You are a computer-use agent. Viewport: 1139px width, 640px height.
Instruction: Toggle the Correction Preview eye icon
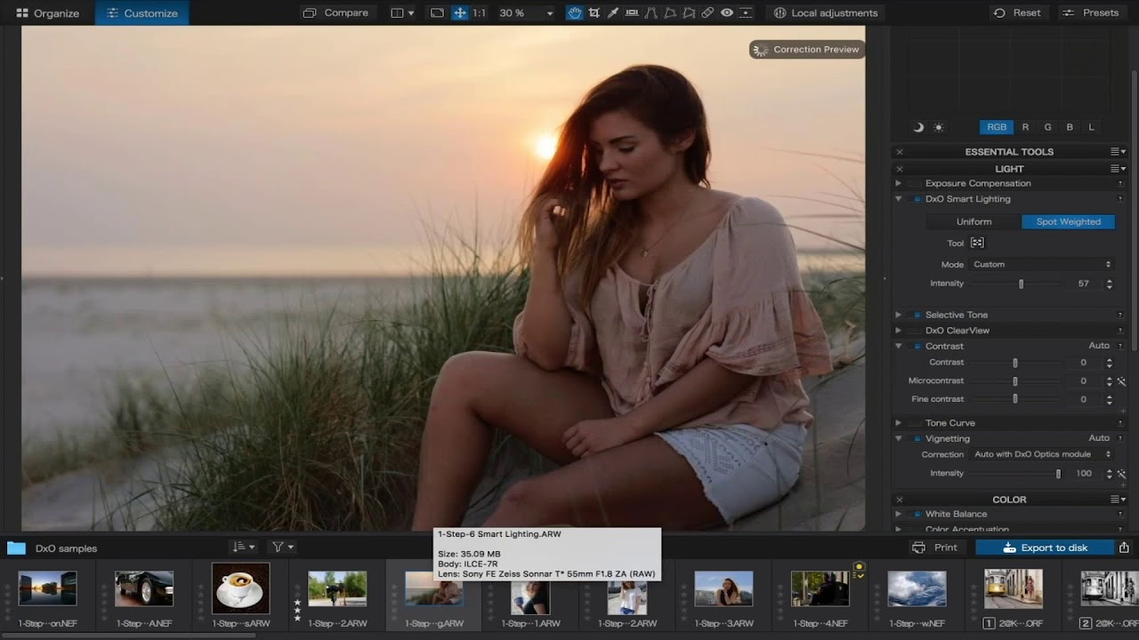(x=726, y=12)
